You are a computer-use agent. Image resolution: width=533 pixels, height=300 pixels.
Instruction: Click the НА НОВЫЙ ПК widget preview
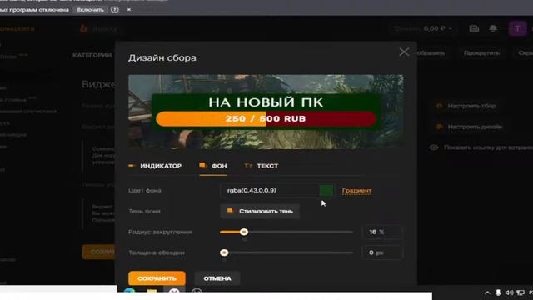point(266,112)
